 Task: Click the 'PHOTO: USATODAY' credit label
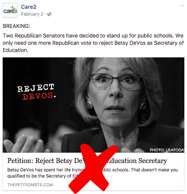[167, 150]
